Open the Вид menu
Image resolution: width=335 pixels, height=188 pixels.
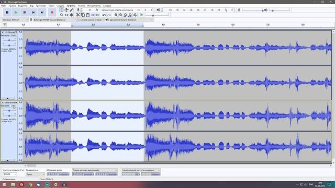tap(31, 6)
